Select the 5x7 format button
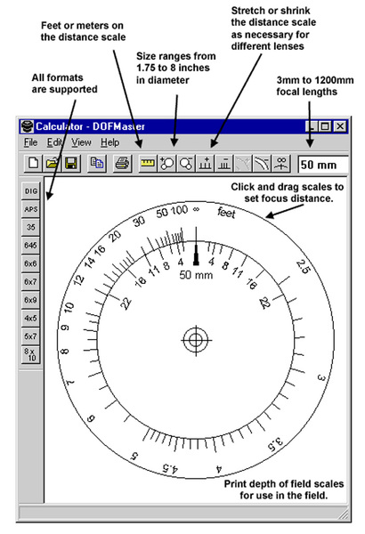The image size is (365, 534). coord(31,336)
